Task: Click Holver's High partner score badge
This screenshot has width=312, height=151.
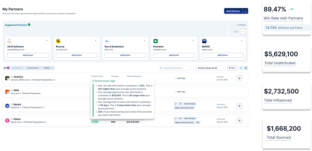Action: pyautogui.click(x=95, y=122)
